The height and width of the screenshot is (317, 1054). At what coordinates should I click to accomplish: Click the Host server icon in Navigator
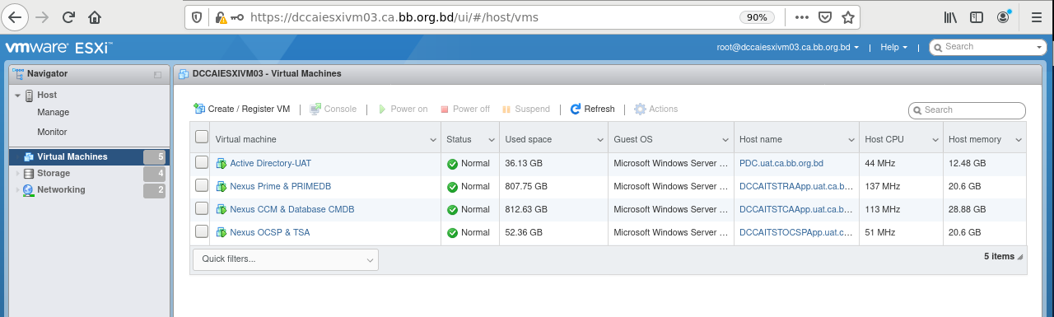[x=29, y=96]
